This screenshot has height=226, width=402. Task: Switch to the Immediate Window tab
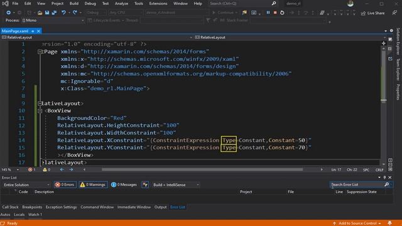tap(134, 207)
